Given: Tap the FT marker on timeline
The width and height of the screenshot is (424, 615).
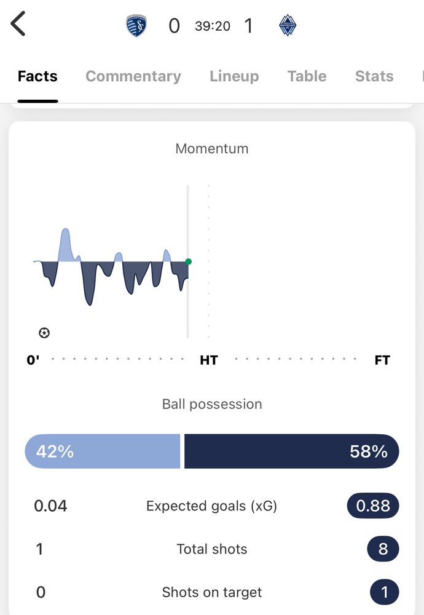Looking at the screenshot, I should click(x=382, y=360).
